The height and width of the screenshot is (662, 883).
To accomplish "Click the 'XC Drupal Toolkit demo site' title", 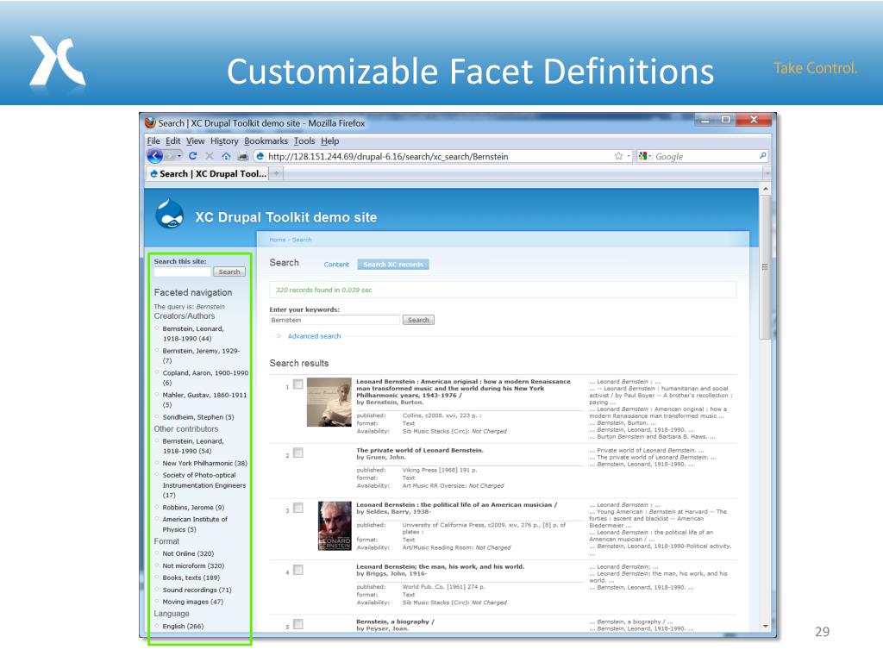I will point(286,217).
